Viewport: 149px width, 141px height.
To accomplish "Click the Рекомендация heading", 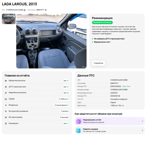I will click(x=102, y=18).
